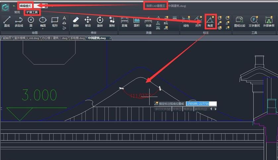Switch to the 起始页 document tab
The image size is (278, 160).
pos(7,38)
